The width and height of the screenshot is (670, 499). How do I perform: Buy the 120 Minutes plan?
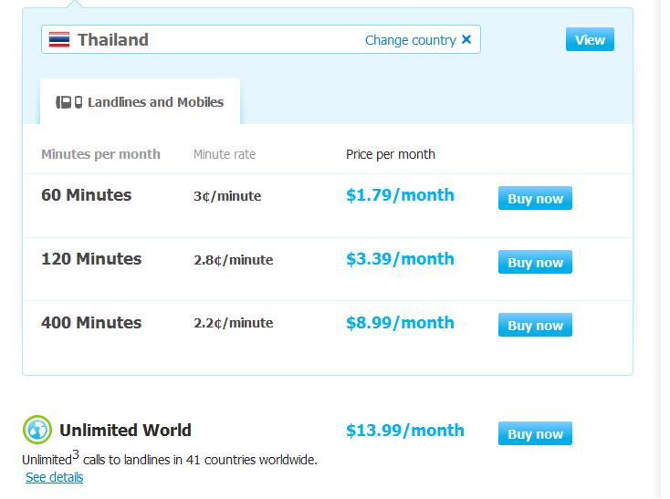(x=535, y=262)
